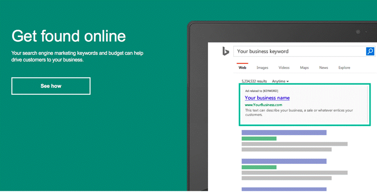377x192 pixels.
Task: Click the first green placeholder URL bar
Action: click(259, 138)
